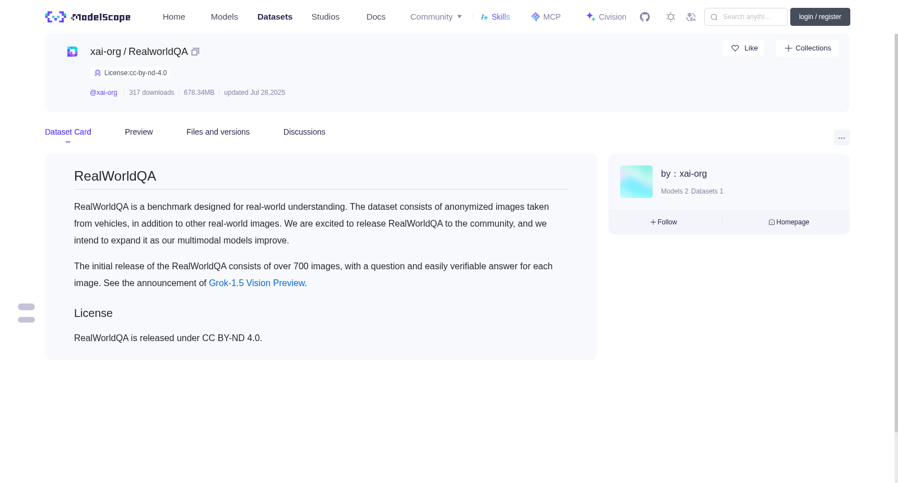Open the Models nav item
The width and height of the screenshot is (898, 483).
224,17
